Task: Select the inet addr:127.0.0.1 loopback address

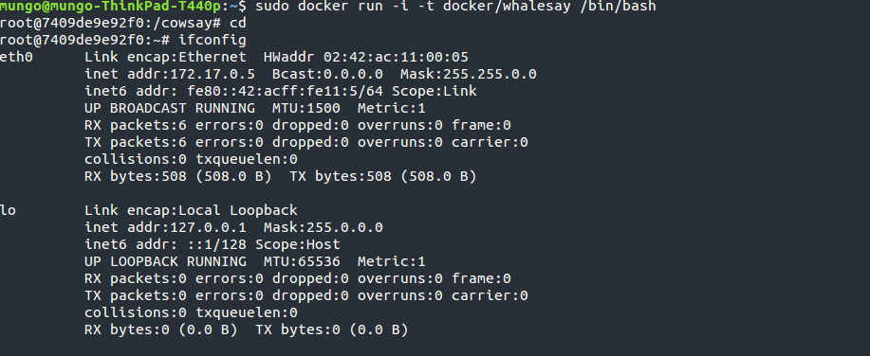Action: click(170, 227)
